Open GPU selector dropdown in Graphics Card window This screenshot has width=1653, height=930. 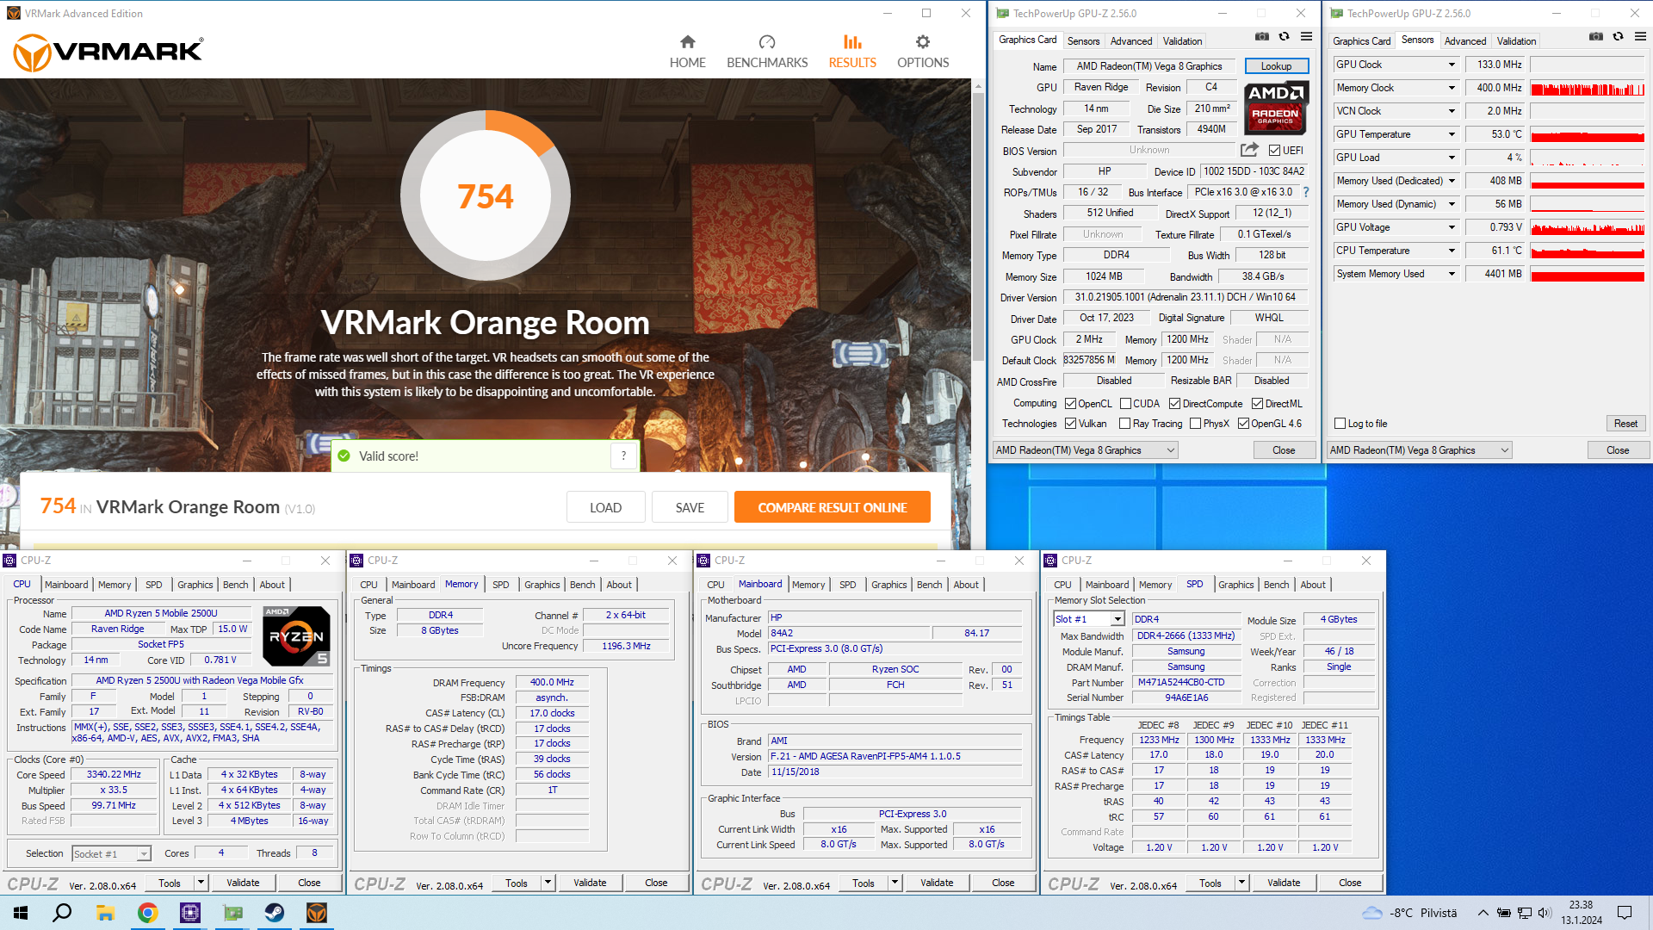[x=1085, y=449]
